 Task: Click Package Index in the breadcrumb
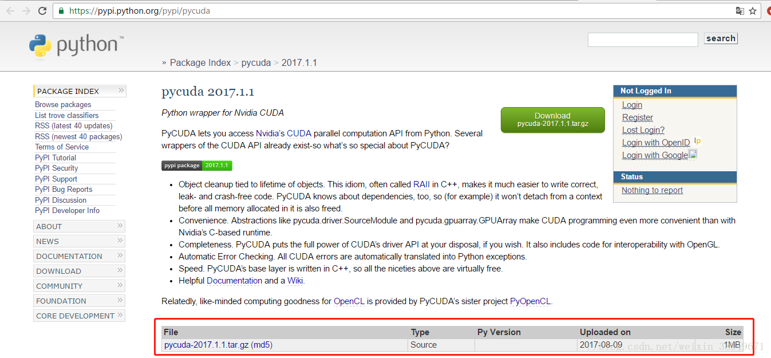click(200, 62)
